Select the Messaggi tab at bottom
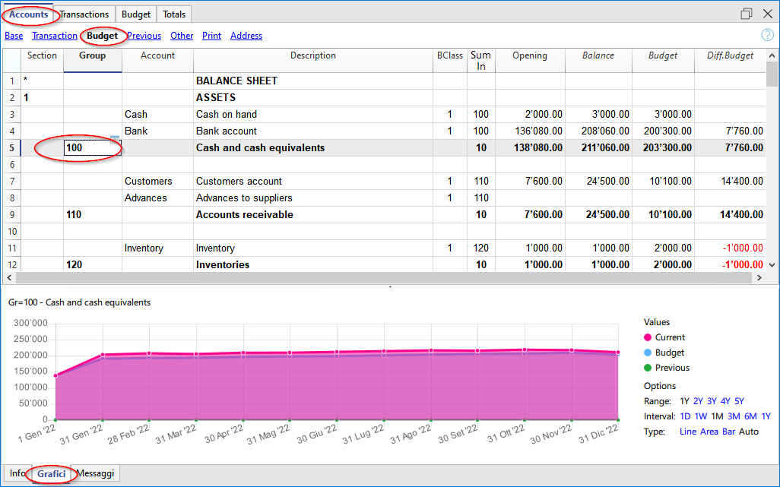 click(94, 473)
